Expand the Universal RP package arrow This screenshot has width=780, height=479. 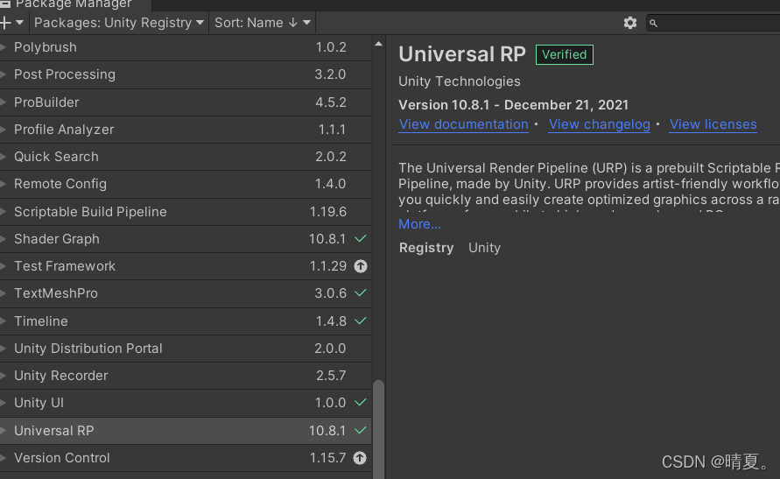coord(3,431)
